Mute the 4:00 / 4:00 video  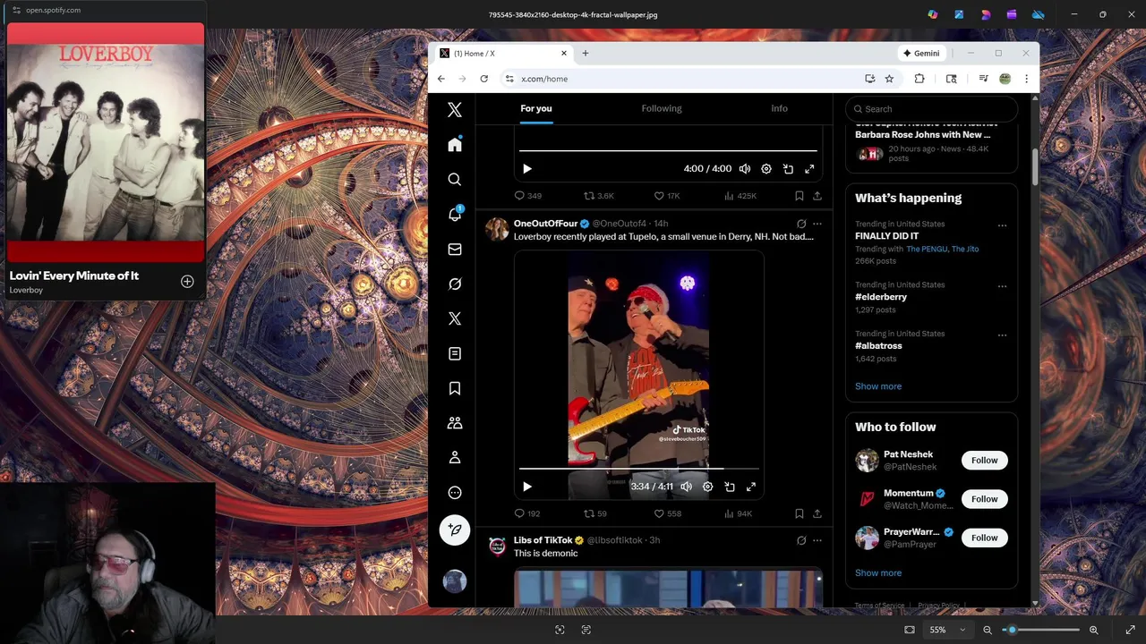tap(745, 168)
